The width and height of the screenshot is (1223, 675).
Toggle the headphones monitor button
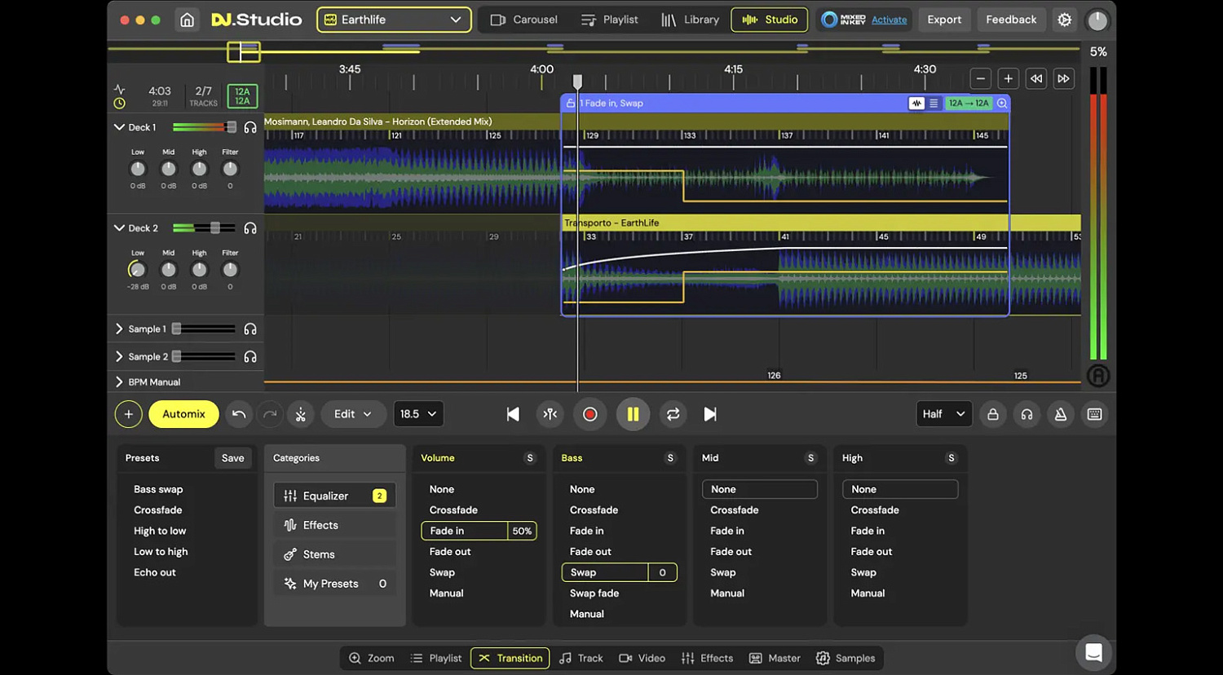(1027, 414)
